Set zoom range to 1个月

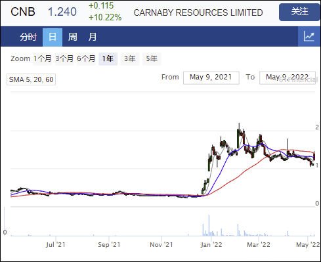pos(43,58)
